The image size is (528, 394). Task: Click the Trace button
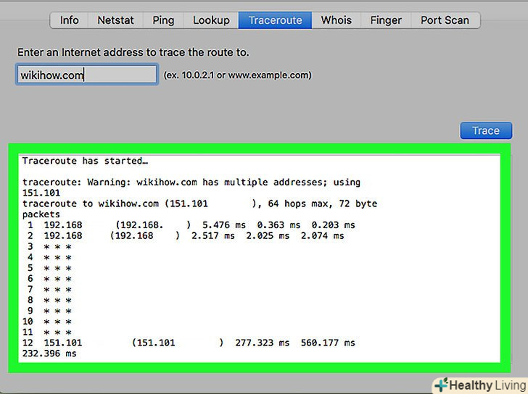pyautogui.click(x=486, y=130)
